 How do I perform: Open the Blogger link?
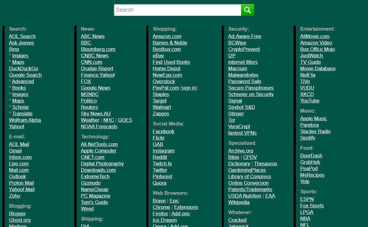[17, 214]
